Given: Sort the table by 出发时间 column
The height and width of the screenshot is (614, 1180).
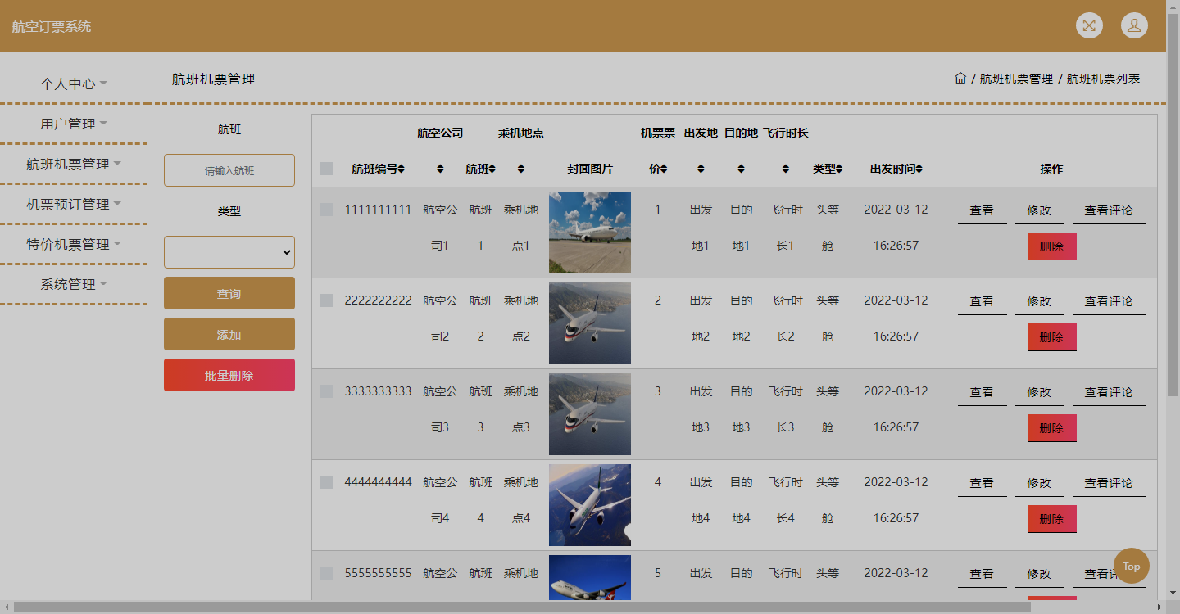Looking at the screenshot, I should 919,169.
